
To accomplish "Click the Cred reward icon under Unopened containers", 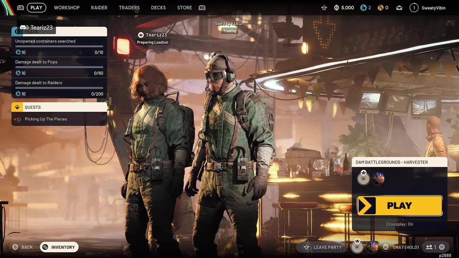I will [18, 52].
